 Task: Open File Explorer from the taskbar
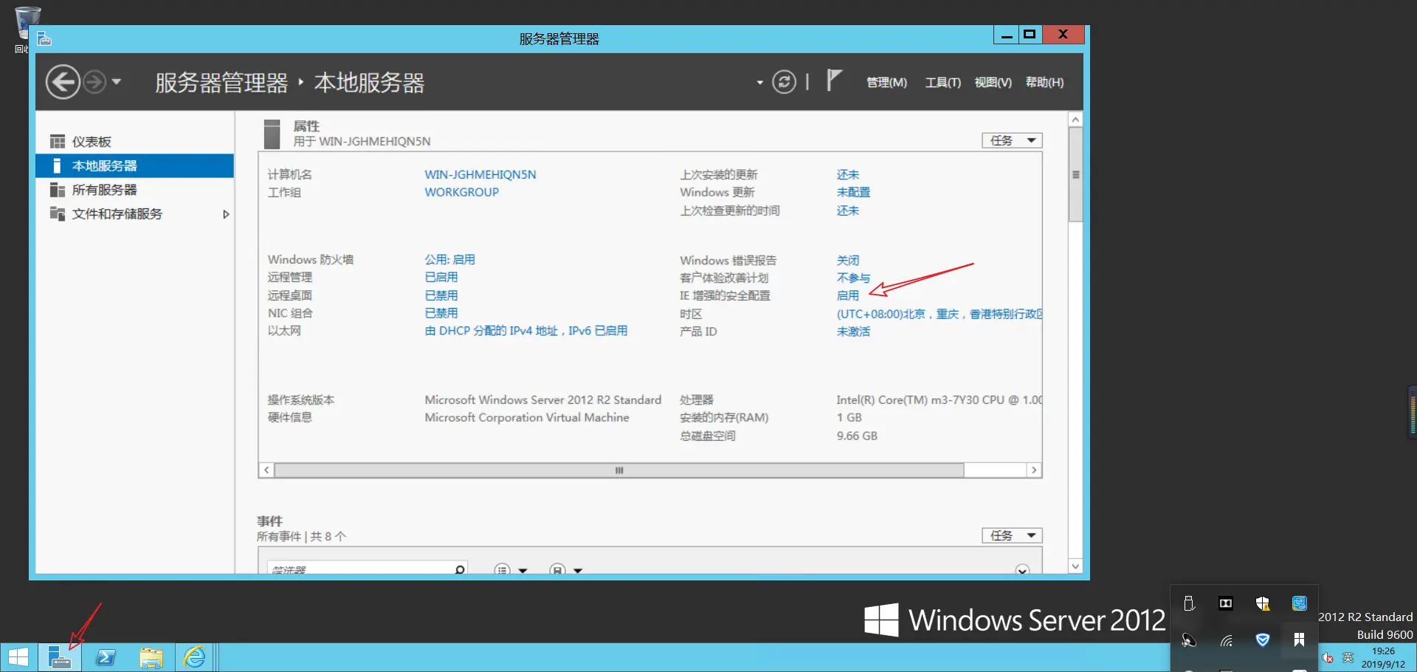coord(151,657)
